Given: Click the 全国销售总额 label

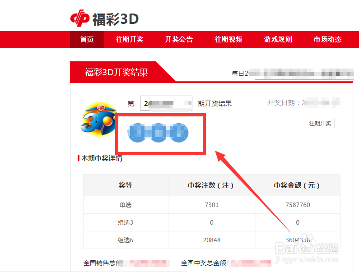Looking at the screenshot, I should [x=102, y=263].
